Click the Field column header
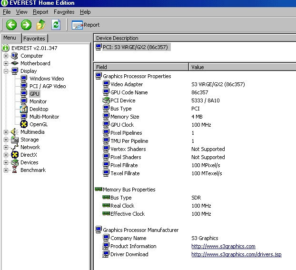This screenshot has height=270, width=296. tap(141, 67)
